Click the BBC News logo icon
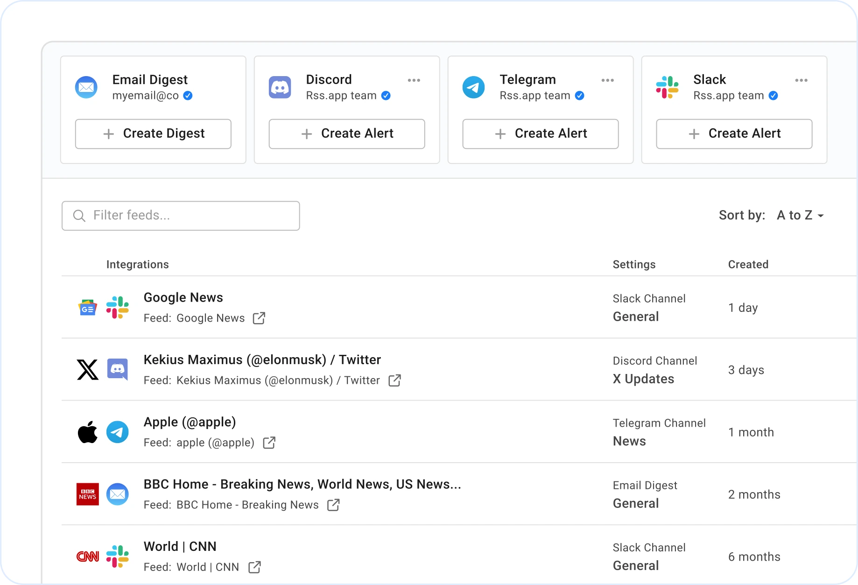 (88, 494)
